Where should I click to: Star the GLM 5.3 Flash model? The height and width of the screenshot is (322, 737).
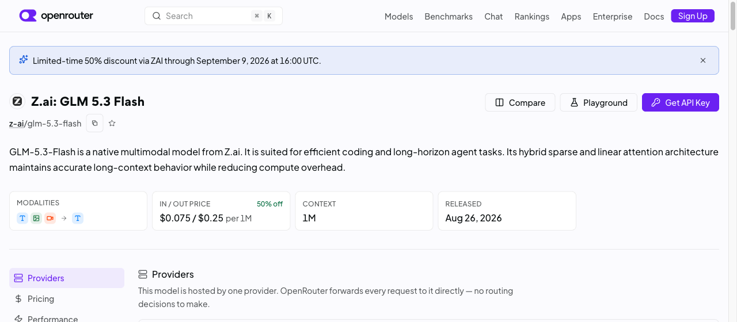pyautogui.click(x=112, y=123)
